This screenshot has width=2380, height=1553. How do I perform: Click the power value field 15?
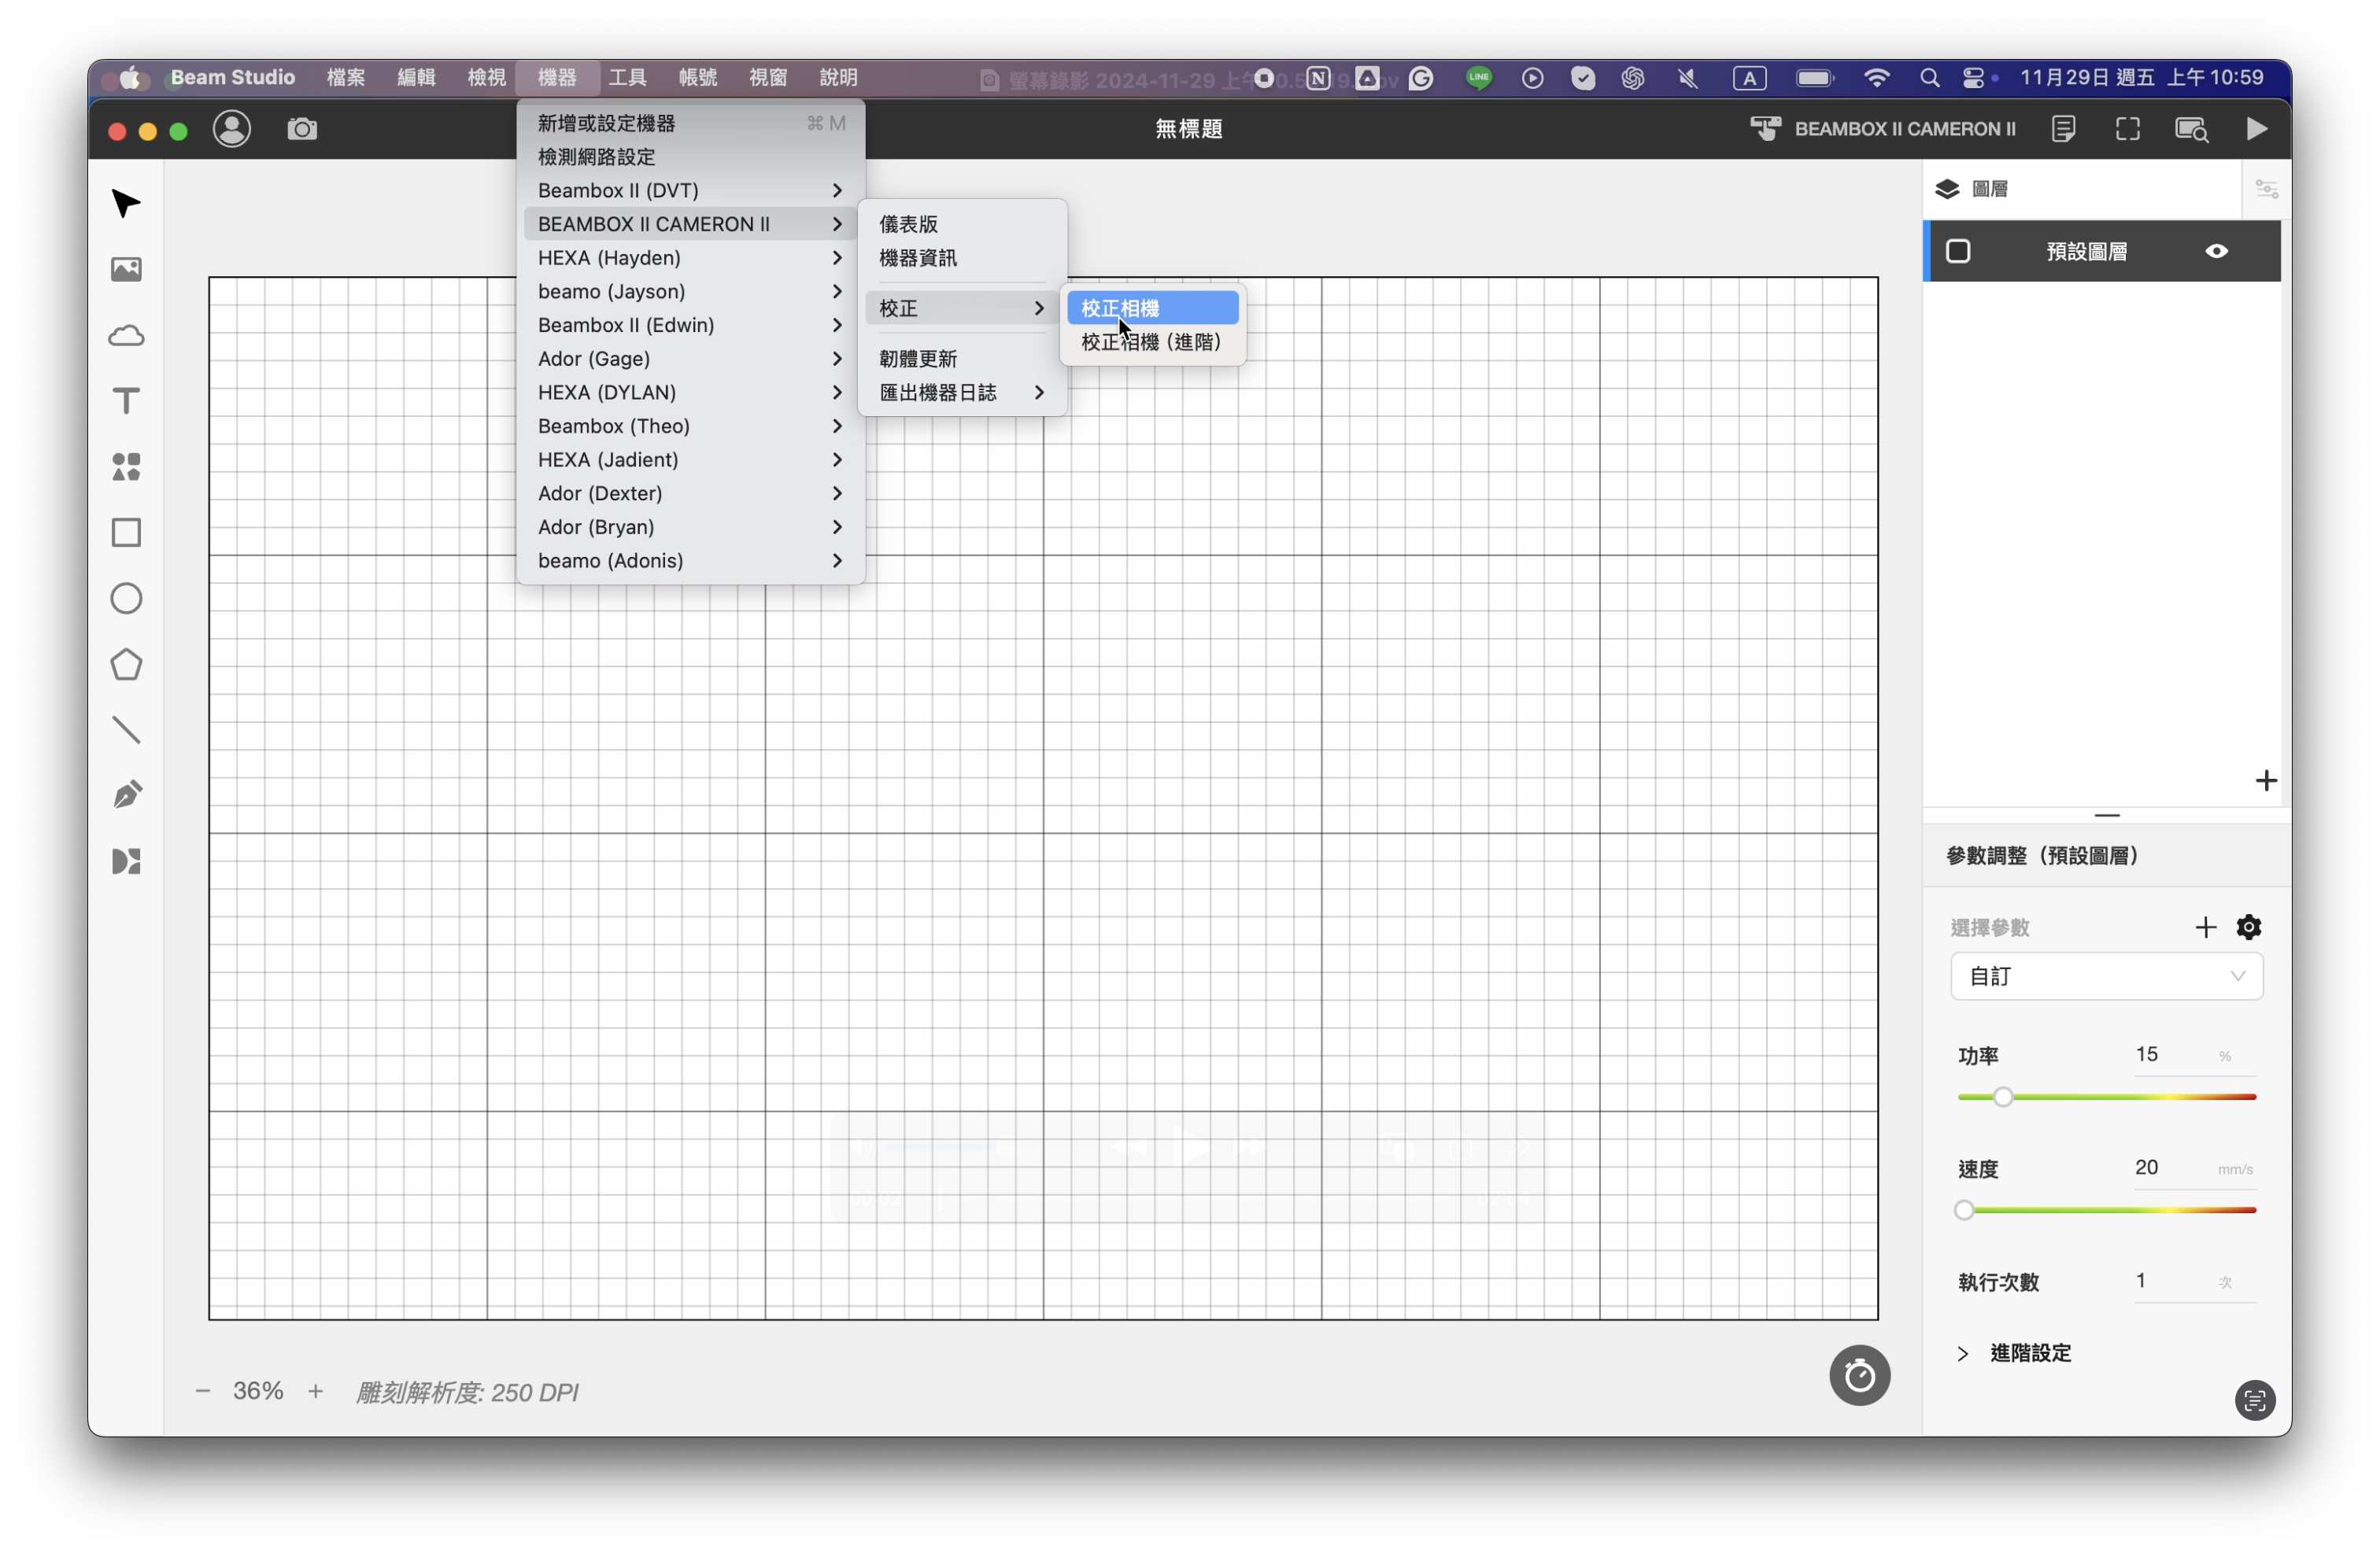(x=2171, y=1054)
